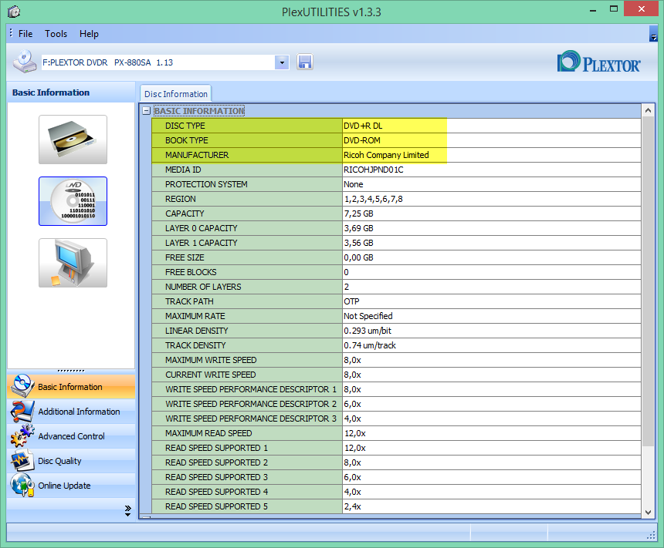Click the Disc Quality sidebar icon
The image size is (664, 548).
pos(22,460)
